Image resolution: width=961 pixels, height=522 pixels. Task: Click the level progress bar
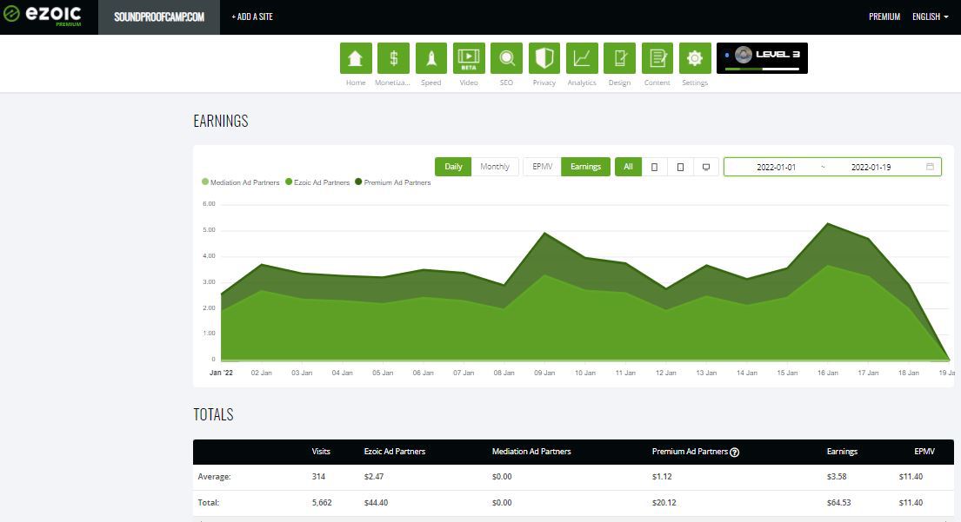762,69
